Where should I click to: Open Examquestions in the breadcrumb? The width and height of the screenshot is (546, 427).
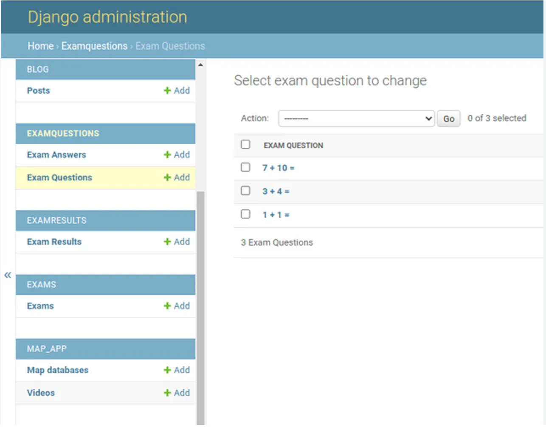[94, 46]
